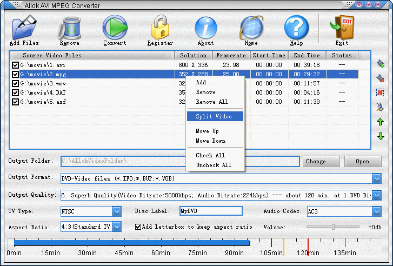Viewport: 393px width, 266px height.
Task: Click the 00:04:16 end time cell
Action: pyautogui.click(x=307, y=93)
